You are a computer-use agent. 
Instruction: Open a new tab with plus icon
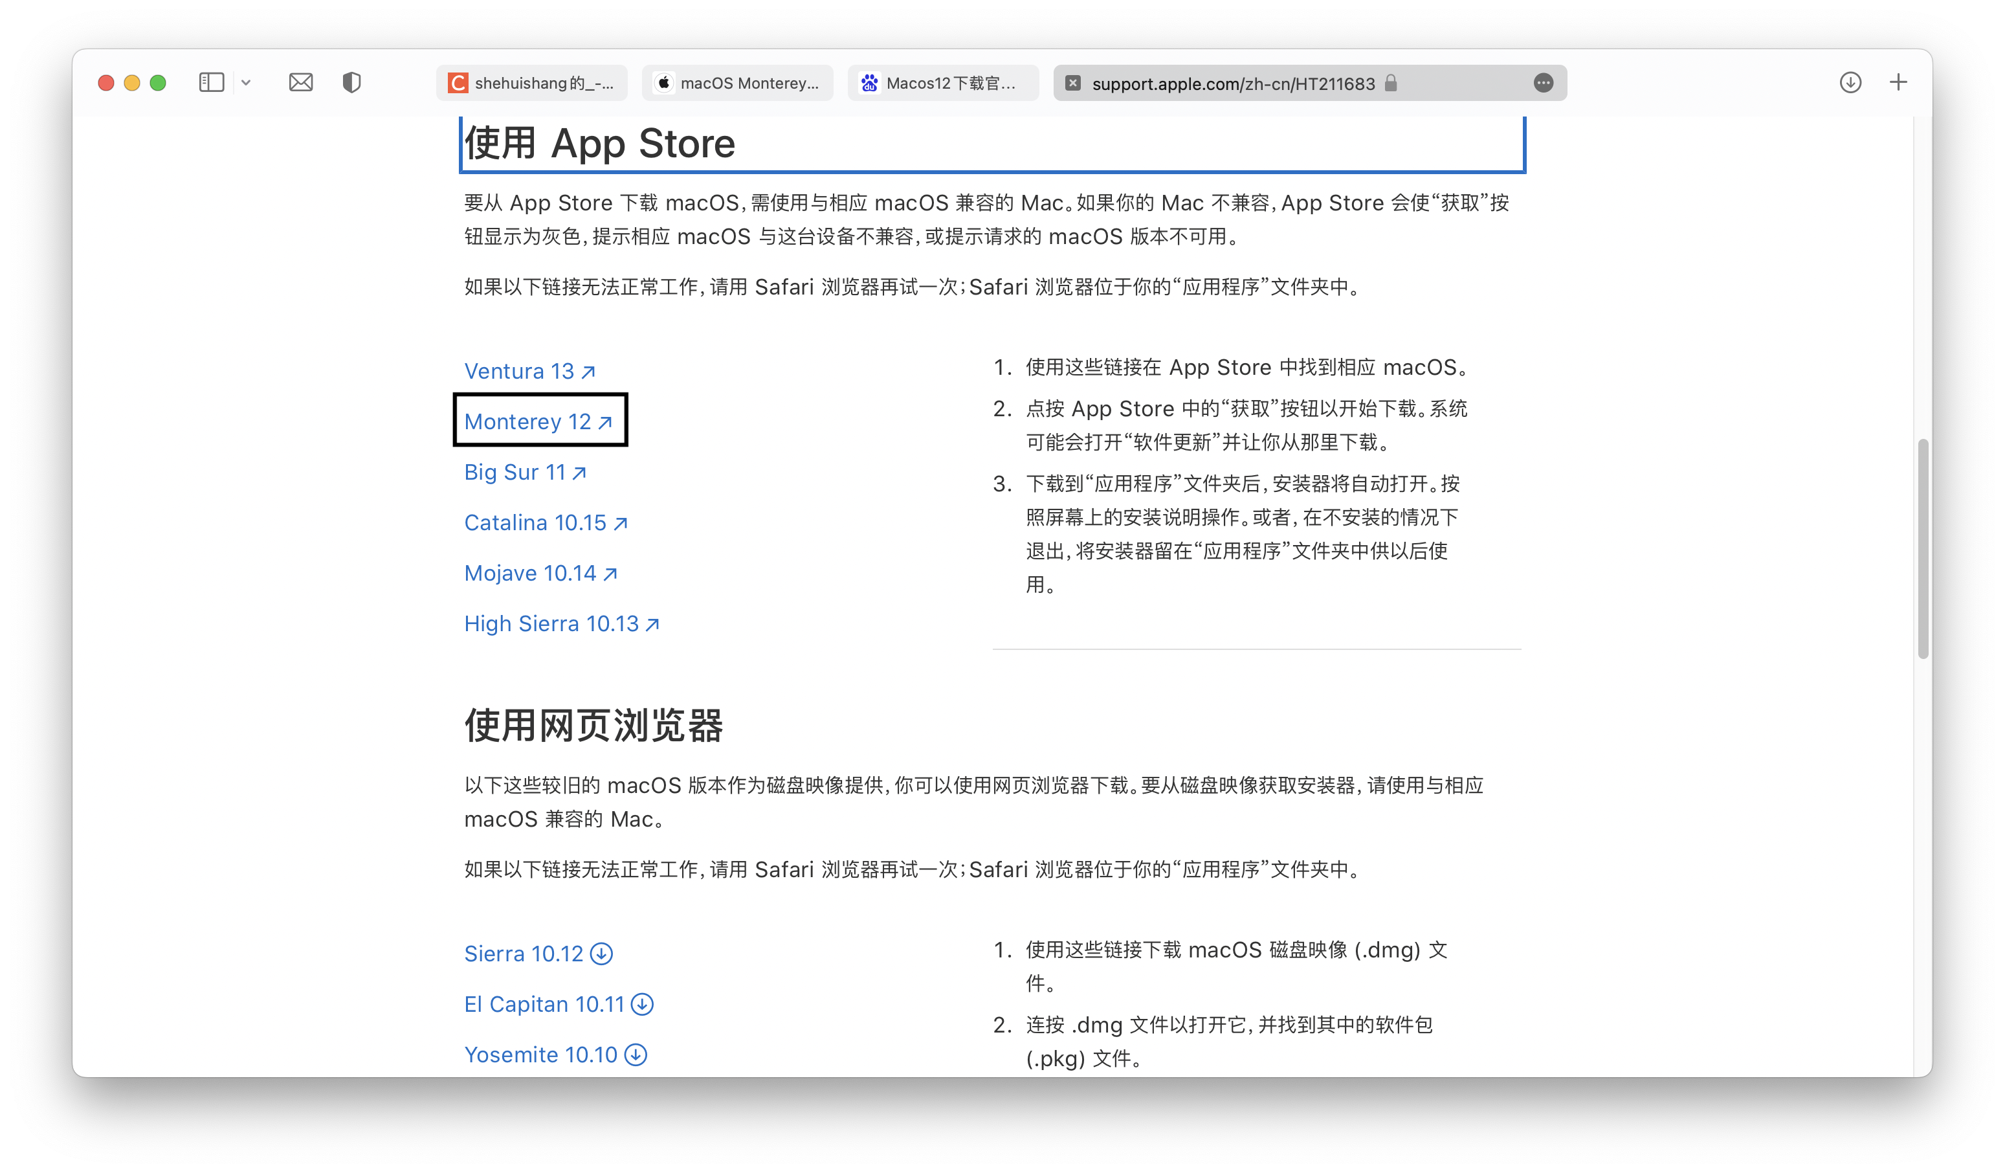tap(1898, 83)
